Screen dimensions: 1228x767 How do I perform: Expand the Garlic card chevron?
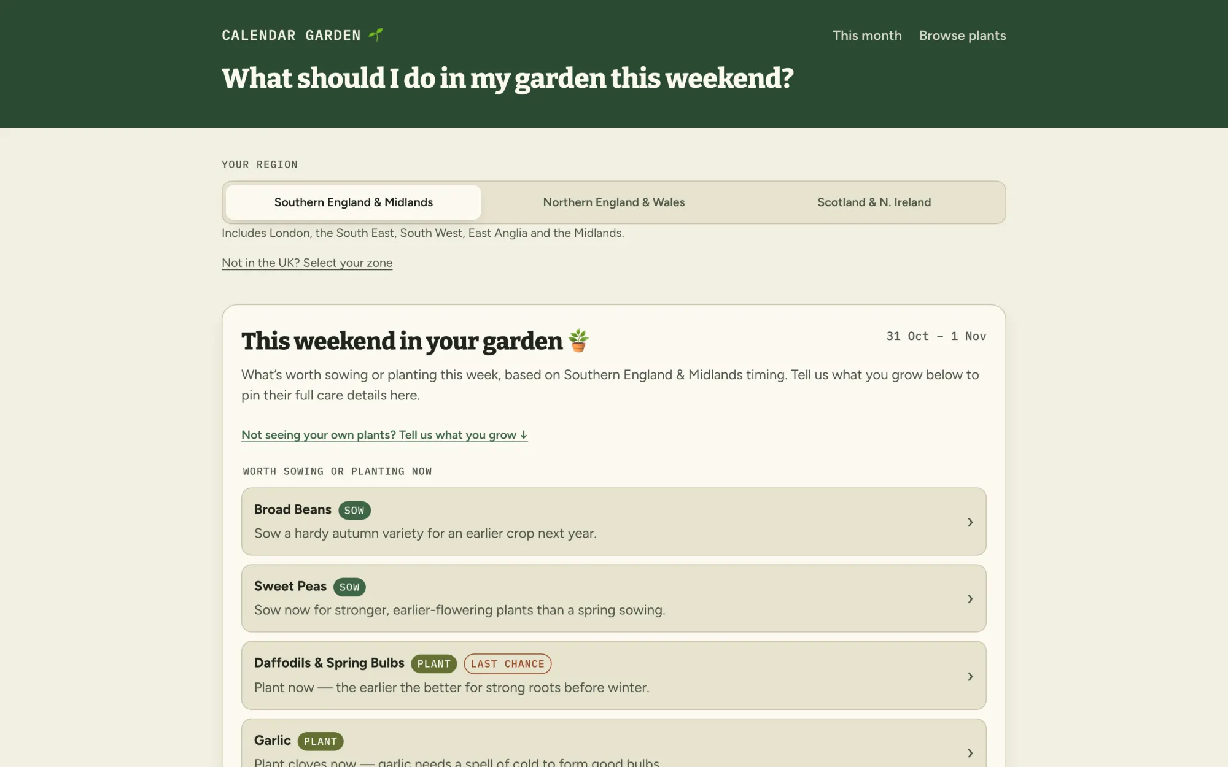coord(970,753)
